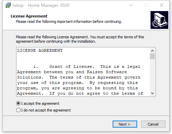The image size is (172, 134).
Task: Click the "License Agreement" bold page heading
Action: [x=29, y=16]
